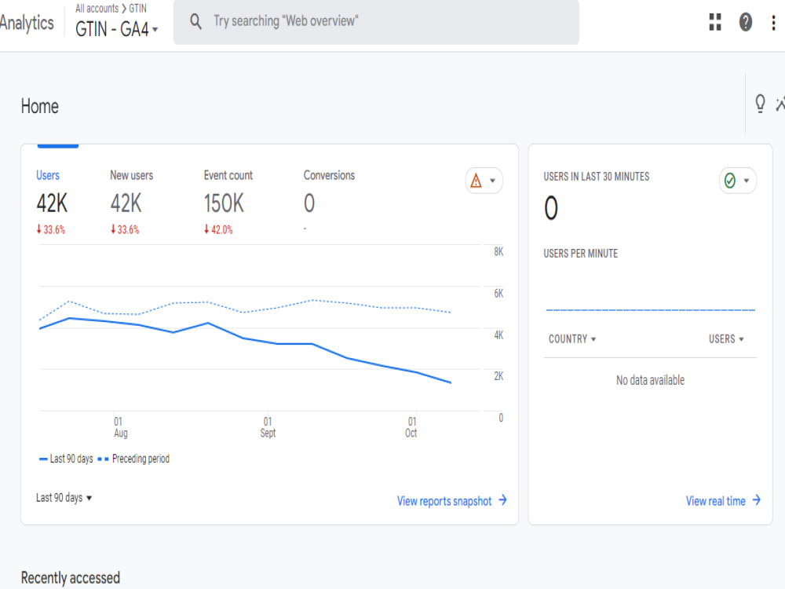Click the green realtime status checkmark
The height and width of the screenshot is (589, 785).
click(732, 180)
